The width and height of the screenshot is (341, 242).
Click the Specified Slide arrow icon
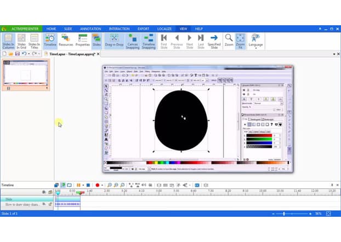tap(214, 41)
